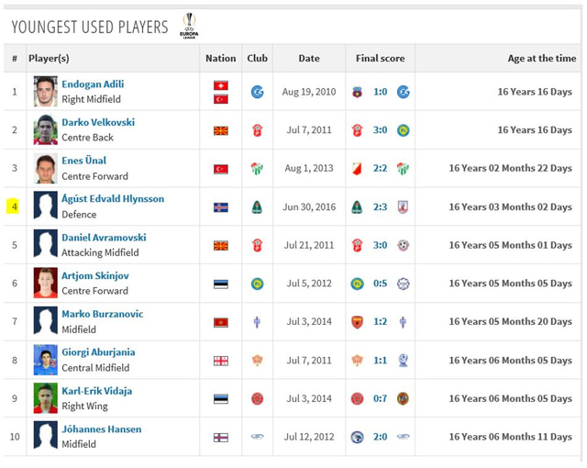This screenshot has width=587, height=468.
Task: Sort table by Date column header
Action: pyautogui.click(x=309, y=58)
